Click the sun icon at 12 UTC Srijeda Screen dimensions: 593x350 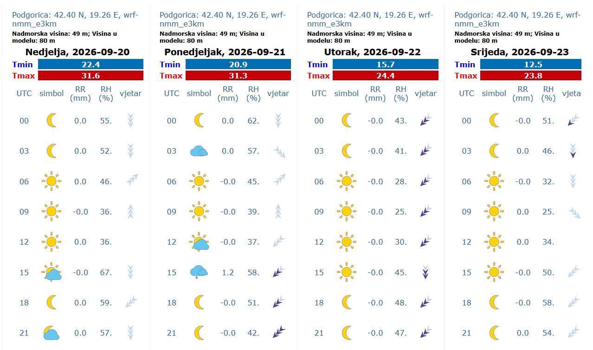point(494,242)
